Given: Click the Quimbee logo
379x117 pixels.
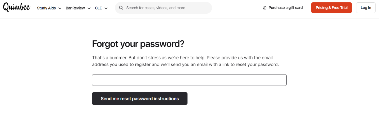Looking at the screenshot, I should (x=16, y=7).
